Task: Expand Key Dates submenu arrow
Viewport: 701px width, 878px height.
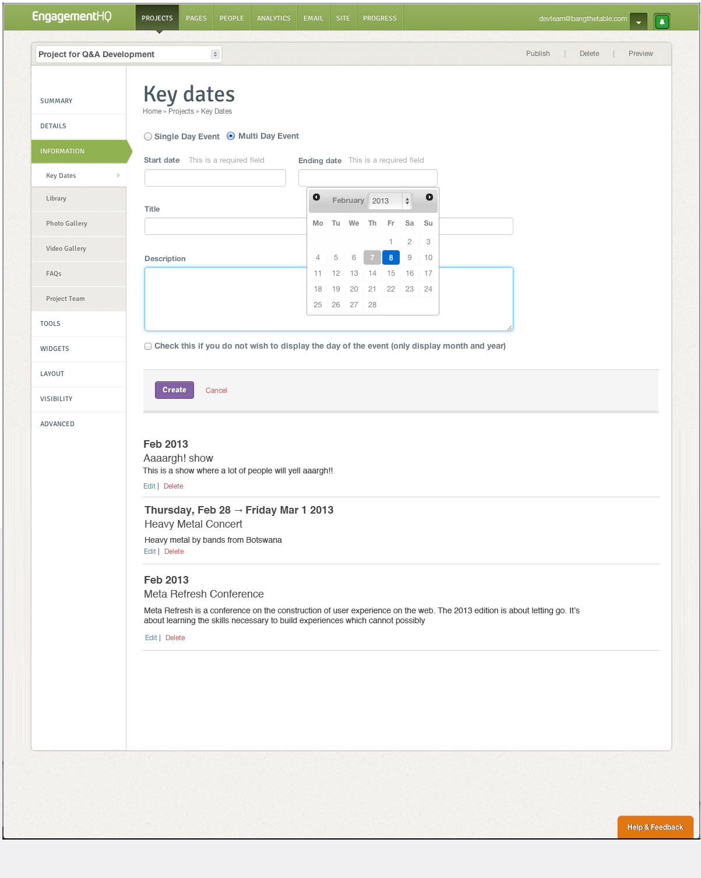Action: point(118,175)
